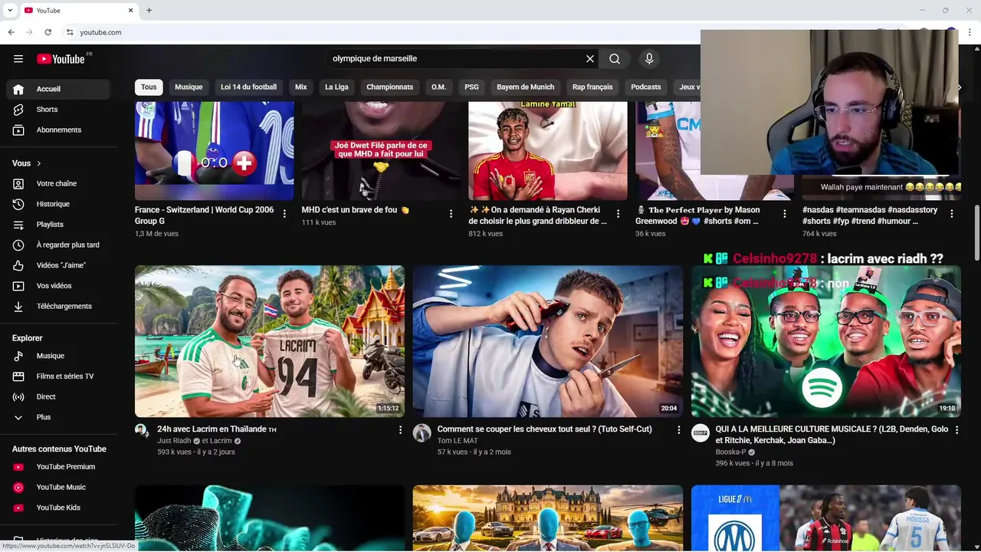This screenshot has height=552, width=981.
Task: Open Tom LE MAT channel link
Action: pos(458,441)
